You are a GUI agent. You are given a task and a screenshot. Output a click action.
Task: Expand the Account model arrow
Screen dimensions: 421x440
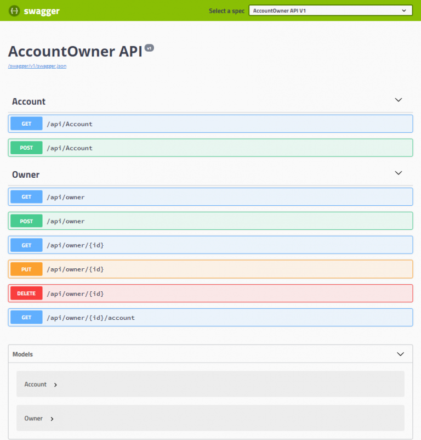(55, 385)
